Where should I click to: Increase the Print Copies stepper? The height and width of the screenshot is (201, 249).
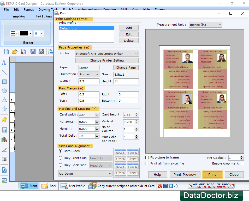[x=242, y=157]
